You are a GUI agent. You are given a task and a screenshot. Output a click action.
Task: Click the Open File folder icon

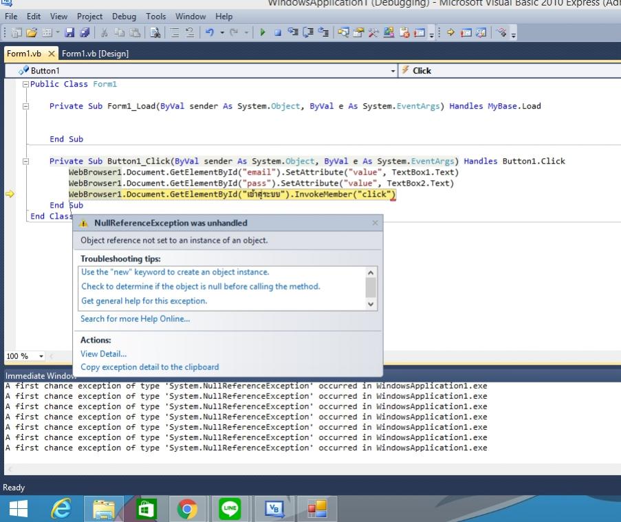tap(32, 32)
